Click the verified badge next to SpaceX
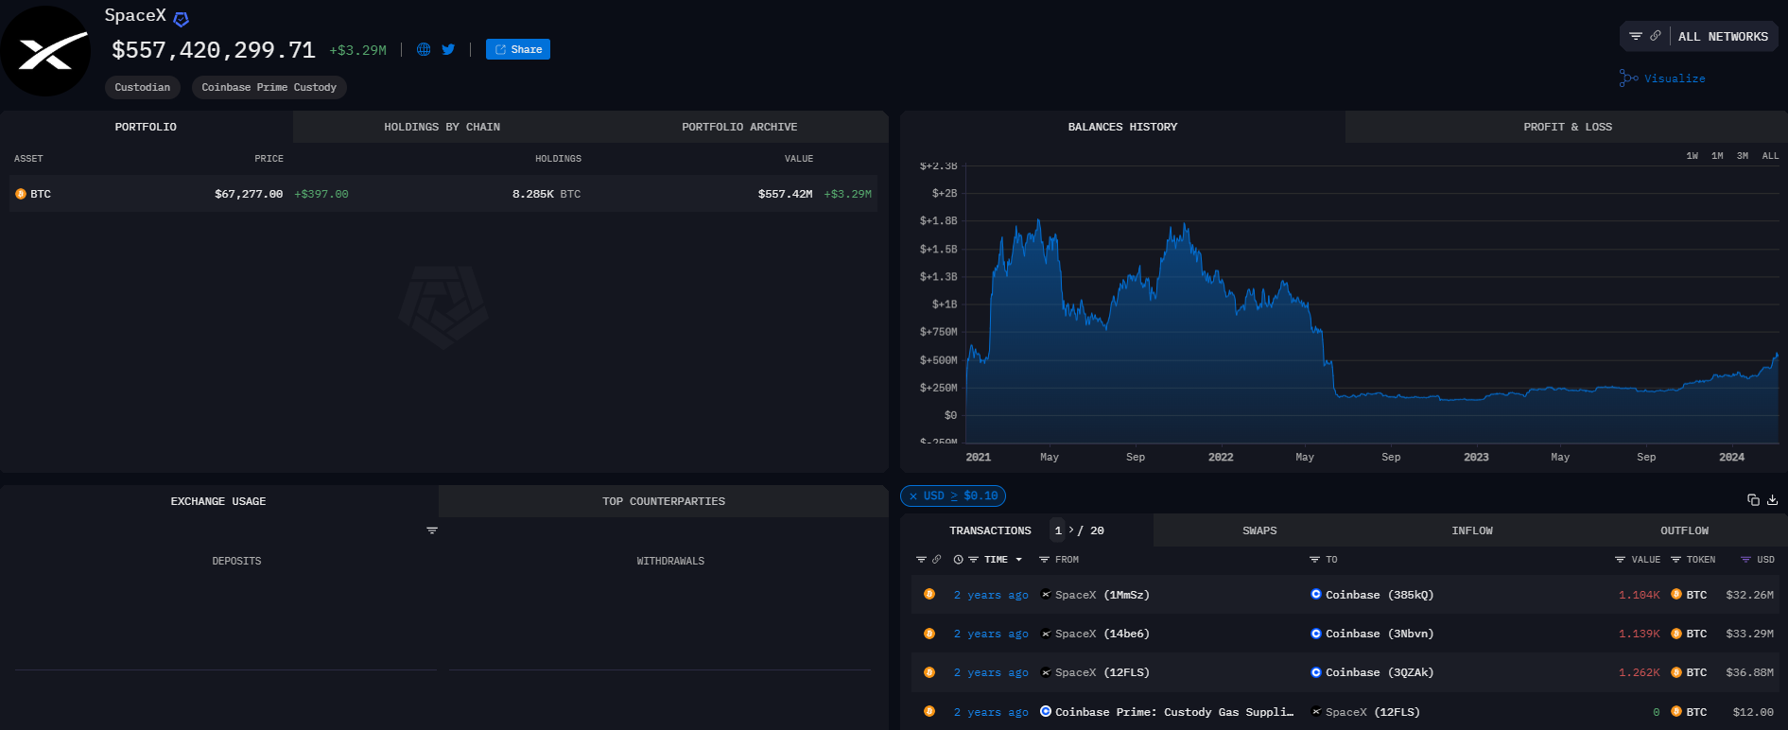This screenshot has height=730, width=1788. click(x=182, y=19)
